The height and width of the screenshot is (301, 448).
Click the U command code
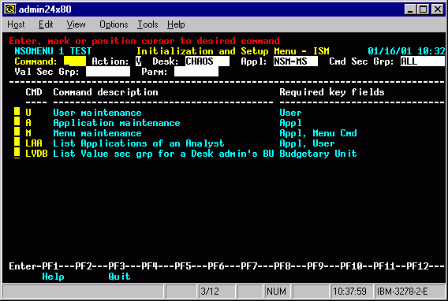(x=28, y=113)
